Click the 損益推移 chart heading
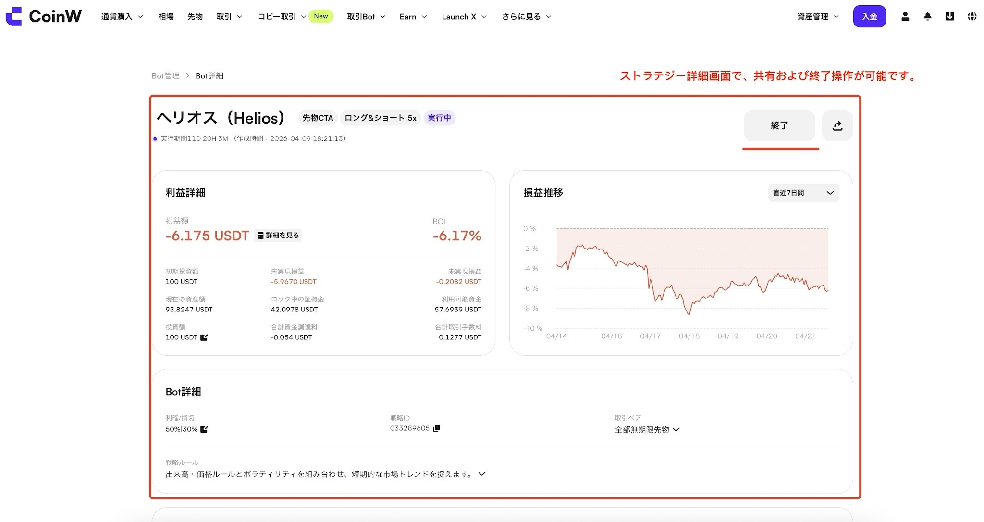984x522 pixels. click(x=543, y=193)
